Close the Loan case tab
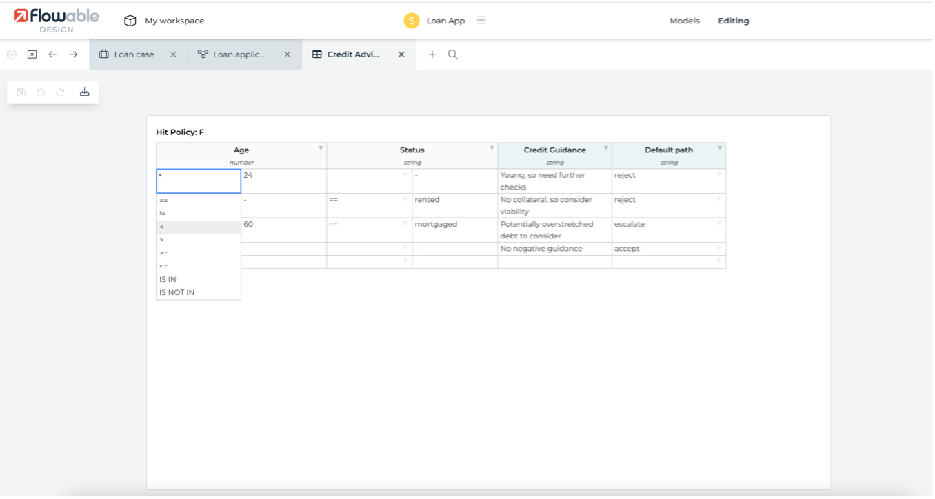The width and height of the screenshot is (935, 499). tap(173, 54)
